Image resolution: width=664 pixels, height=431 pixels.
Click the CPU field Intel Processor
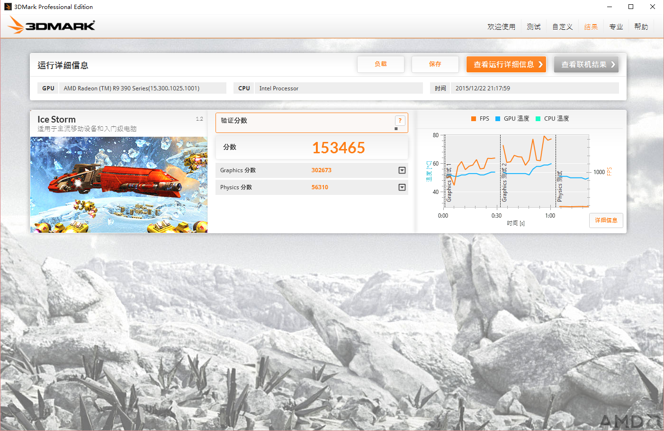(x=339, y=88)
